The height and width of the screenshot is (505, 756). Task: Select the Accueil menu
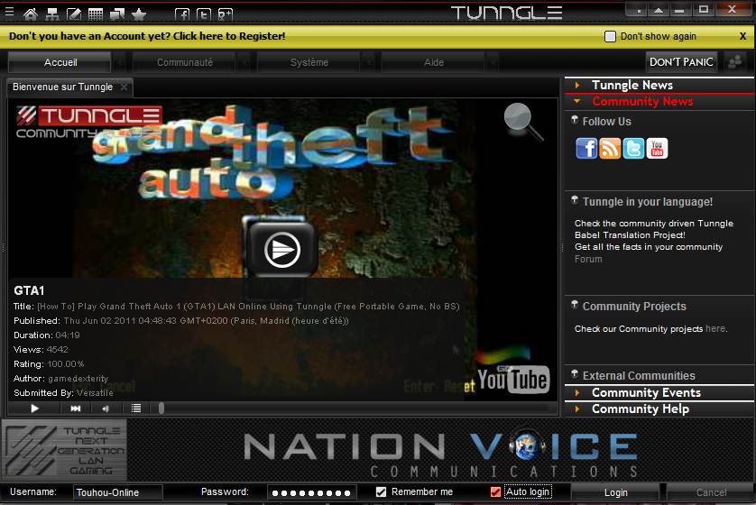point(60,62)
